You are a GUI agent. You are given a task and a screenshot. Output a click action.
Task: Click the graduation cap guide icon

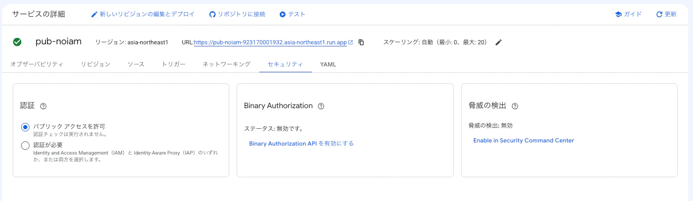[618, 14]
